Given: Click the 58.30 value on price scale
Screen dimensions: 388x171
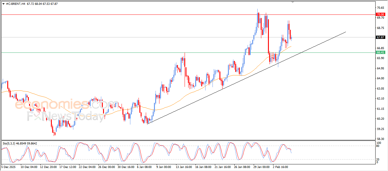Looking at the screenshot, I should click(380, 139).
